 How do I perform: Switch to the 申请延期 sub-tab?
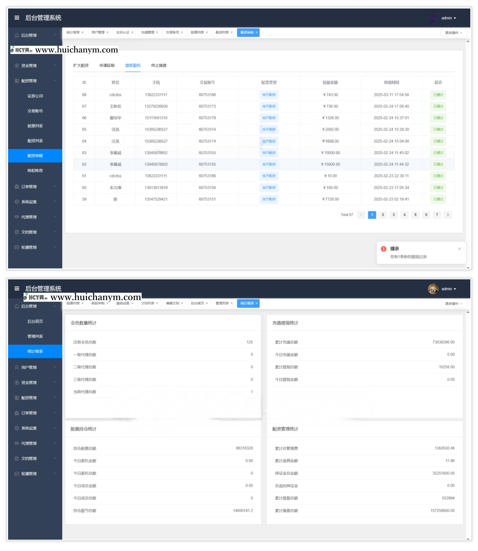point(107,66)
